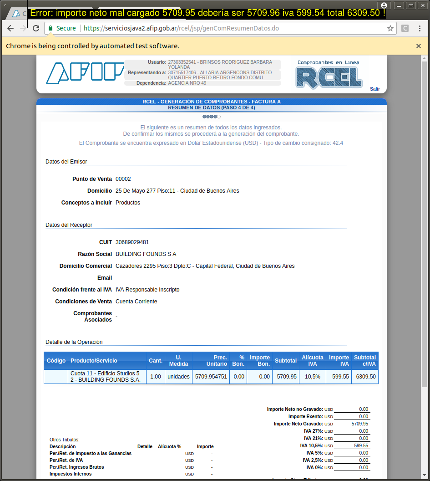Go back with the browser back arrow
This screenshot has width=430, height=481.
point(10,28)
